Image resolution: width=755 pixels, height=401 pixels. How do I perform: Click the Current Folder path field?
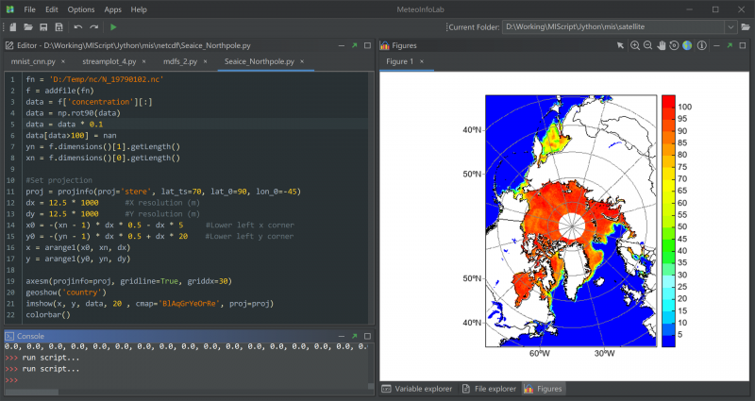(x=613, y=27)
